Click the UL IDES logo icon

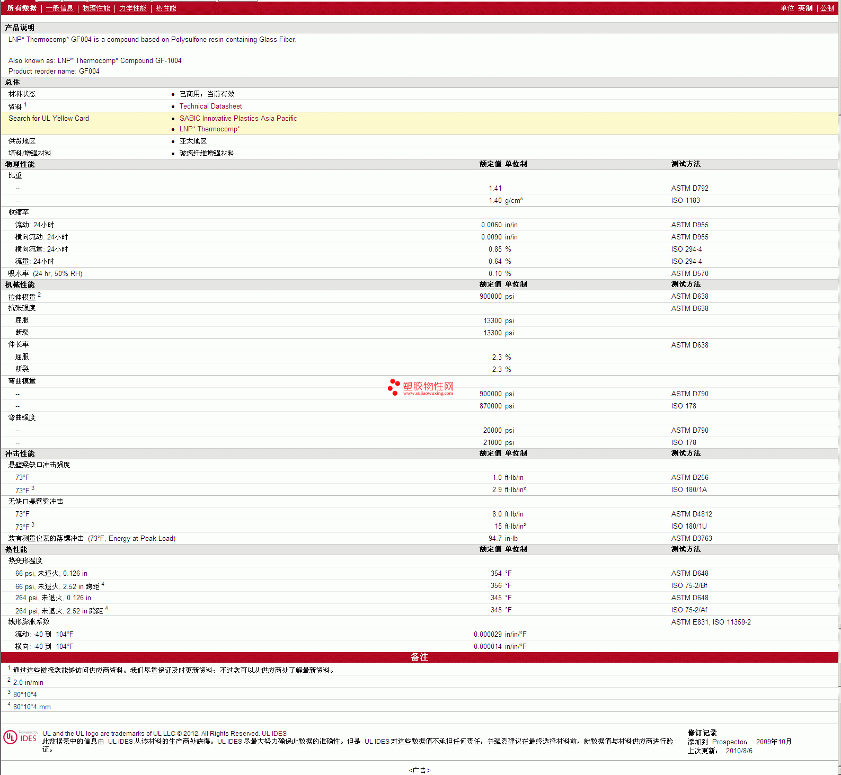coord(20,737)
